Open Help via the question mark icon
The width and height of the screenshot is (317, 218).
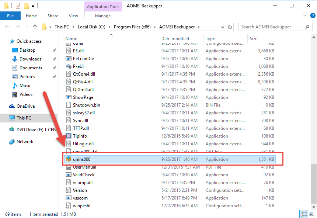click(312, 15)
